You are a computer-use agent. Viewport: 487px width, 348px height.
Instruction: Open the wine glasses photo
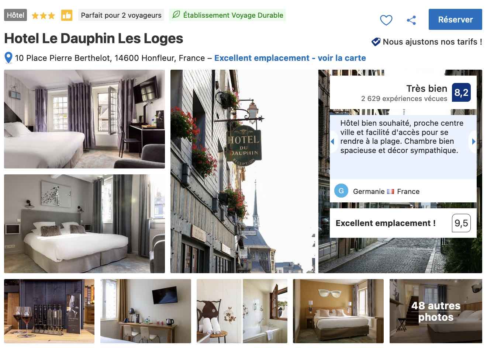pyautogui.click(x=49, y=311)
